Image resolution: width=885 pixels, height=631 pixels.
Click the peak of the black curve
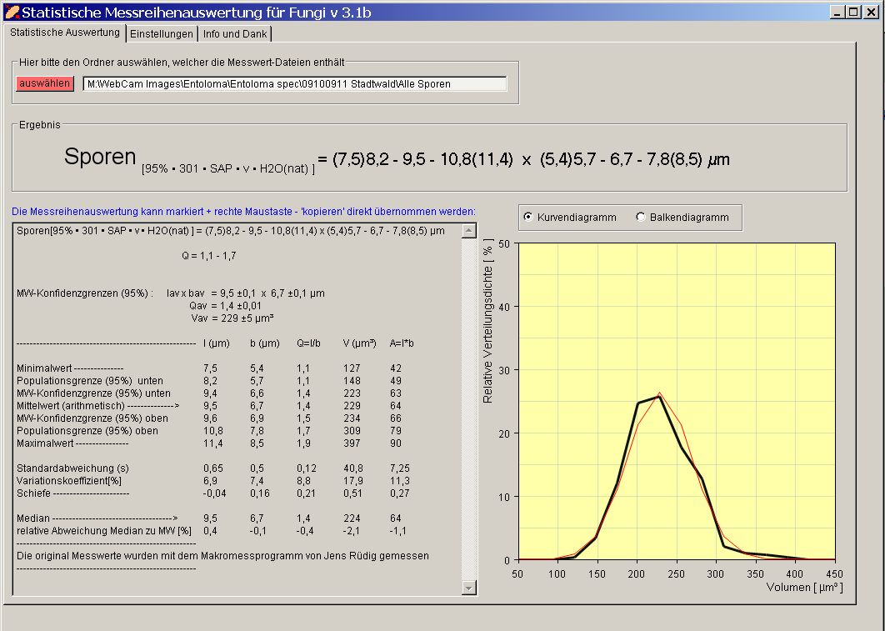pyautogui.click(x=659, y=397)
